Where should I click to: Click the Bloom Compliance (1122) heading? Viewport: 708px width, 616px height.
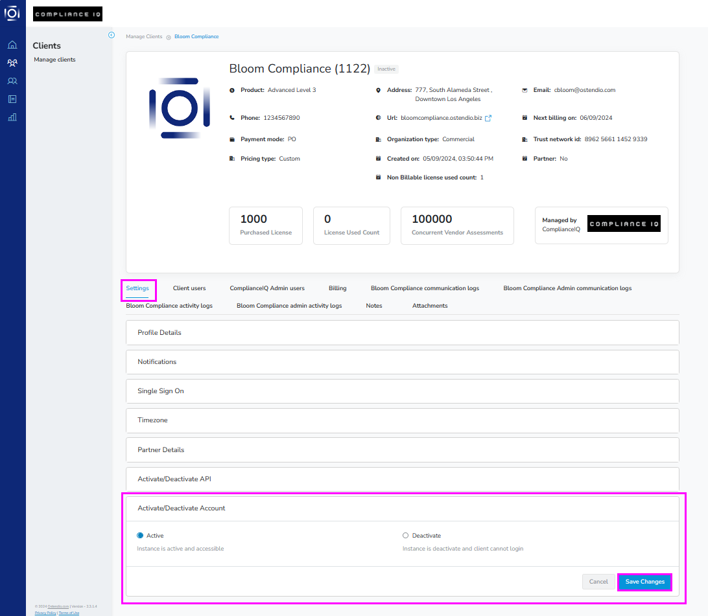click(x=300, y=69)
